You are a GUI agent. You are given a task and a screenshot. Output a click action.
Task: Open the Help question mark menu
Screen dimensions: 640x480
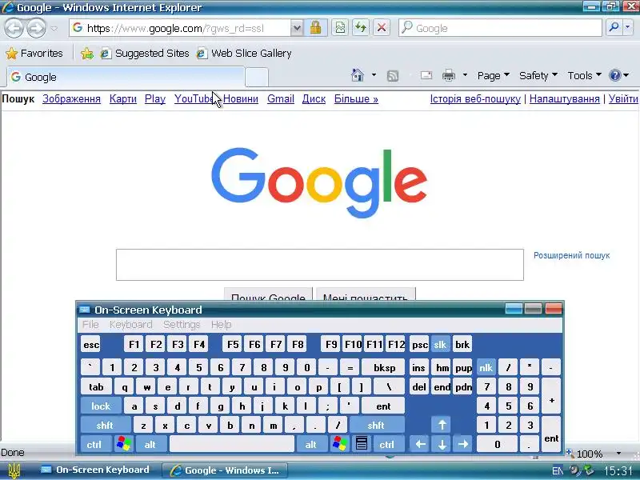[618, 75]
